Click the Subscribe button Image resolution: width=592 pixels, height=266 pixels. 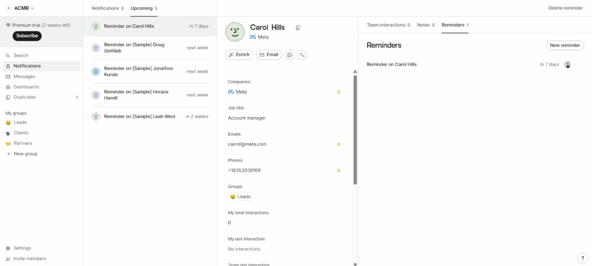(27, 36)
